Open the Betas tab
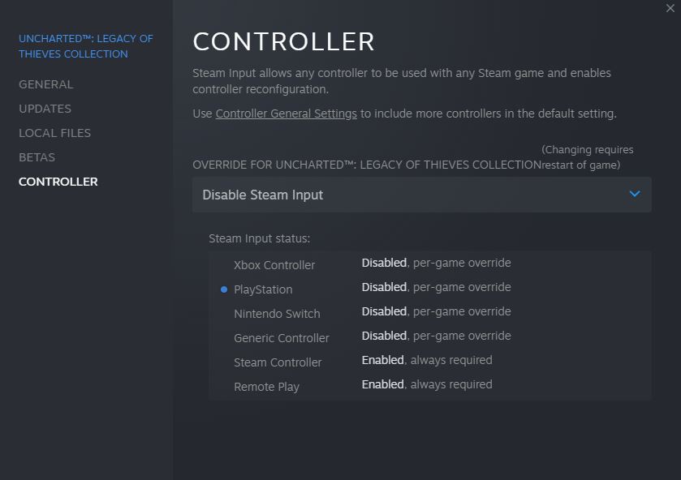The width and height of the screenshot is (681, 480). 37,157
